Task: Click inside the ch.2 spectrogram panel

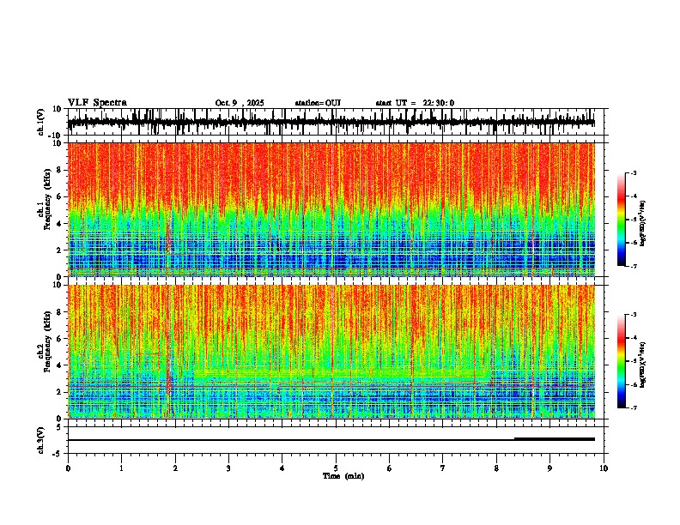Action: coord(331,352)
